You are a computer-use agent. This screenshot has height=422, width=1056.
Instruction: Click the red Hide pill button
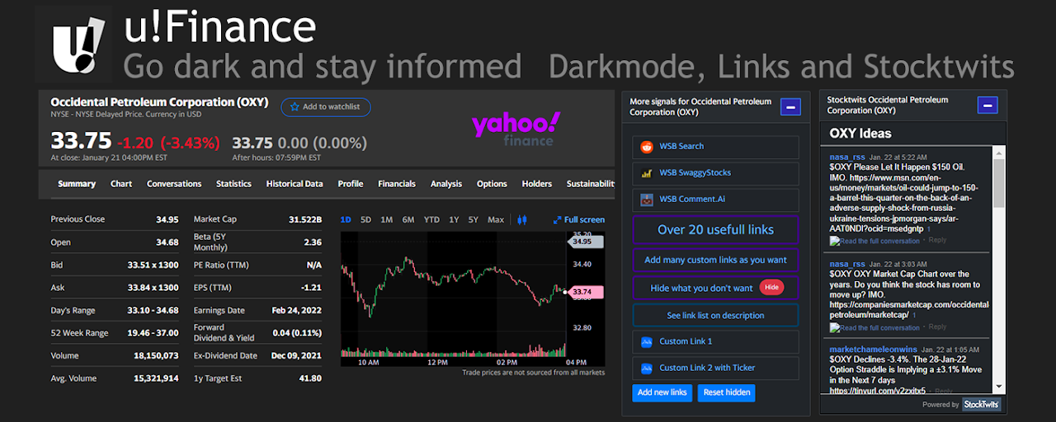(771, 288)
